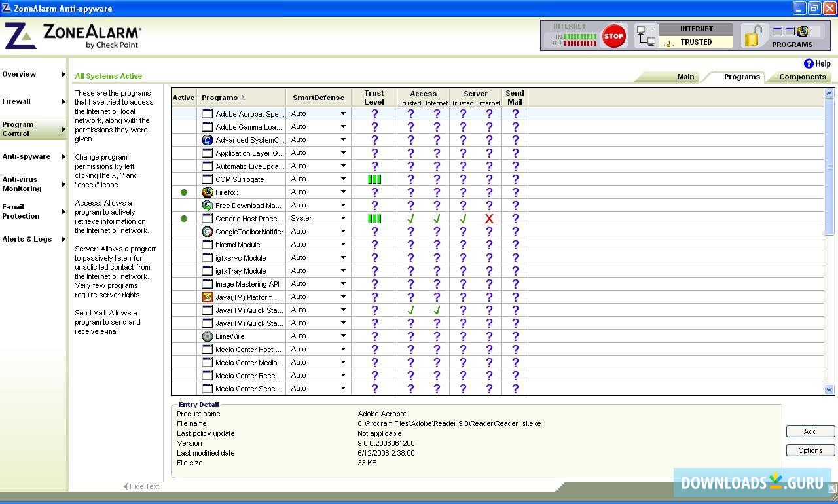Click Generic Host Access Internet checkmark
838x504 pixels.
(437, 219)
